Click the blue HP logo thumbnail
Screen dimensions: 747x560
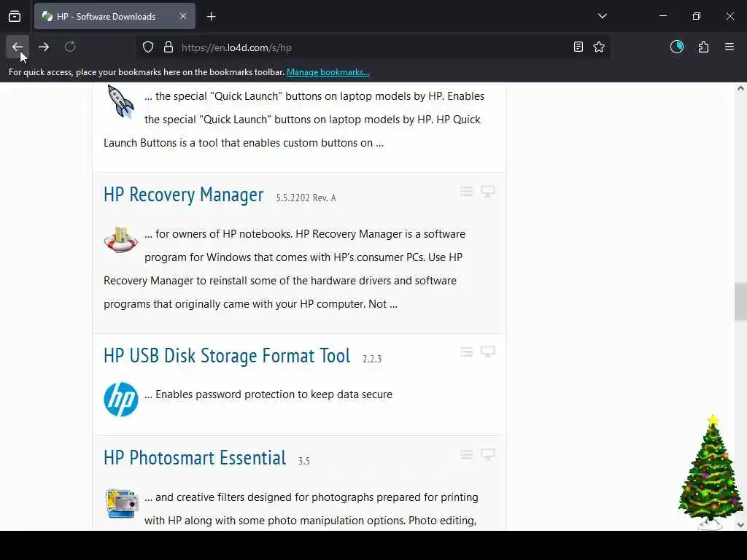[121, 399]
